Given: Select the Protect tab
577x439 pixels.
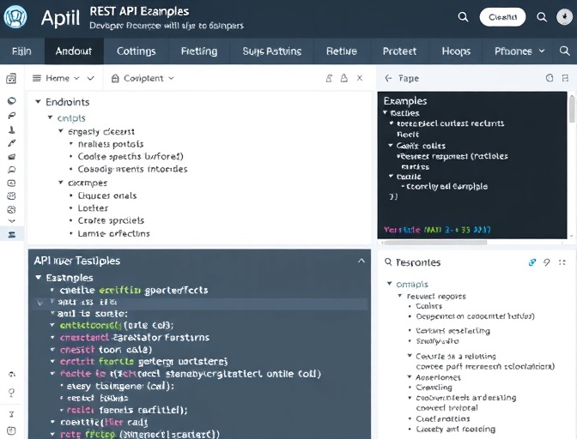Looking at the screenshot, I should pos(399,51).
